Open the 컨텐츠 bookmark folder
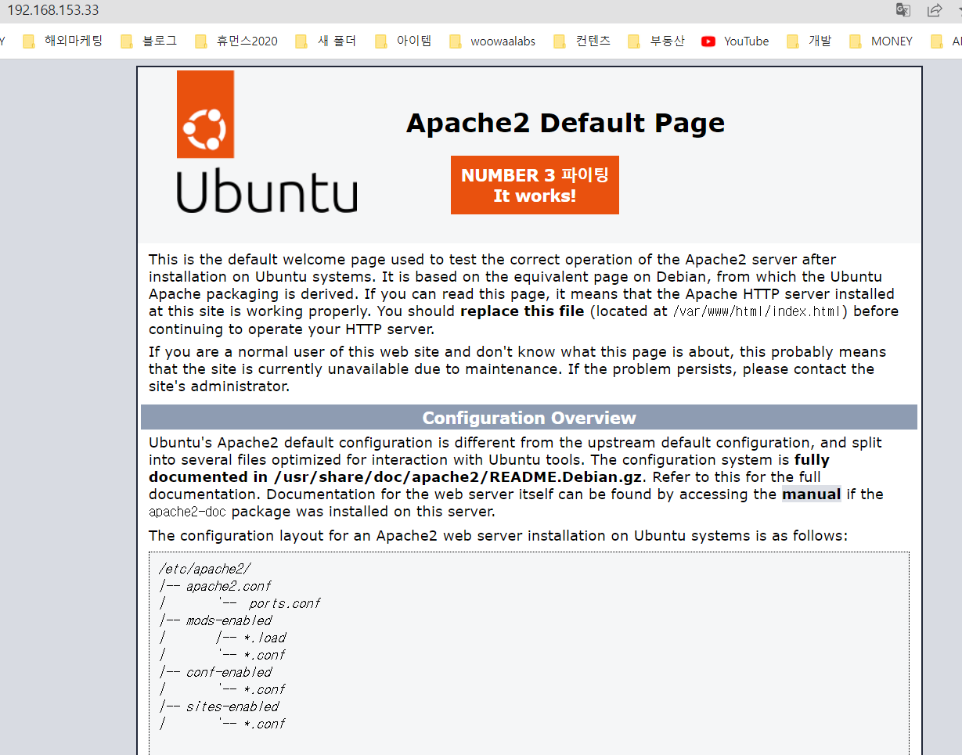The width and height of the screenshot is (962, 755). click(582, 41)
